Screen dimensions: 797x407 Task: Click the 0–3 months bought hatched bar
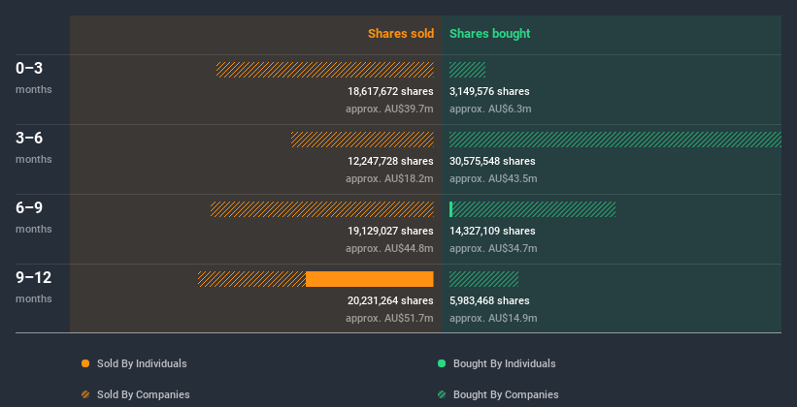click(467, 70)
